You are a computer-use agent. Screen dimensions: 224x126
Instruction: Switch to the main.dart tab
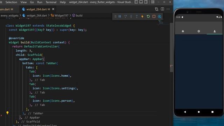pyautogui.click(x=6, y=9)
